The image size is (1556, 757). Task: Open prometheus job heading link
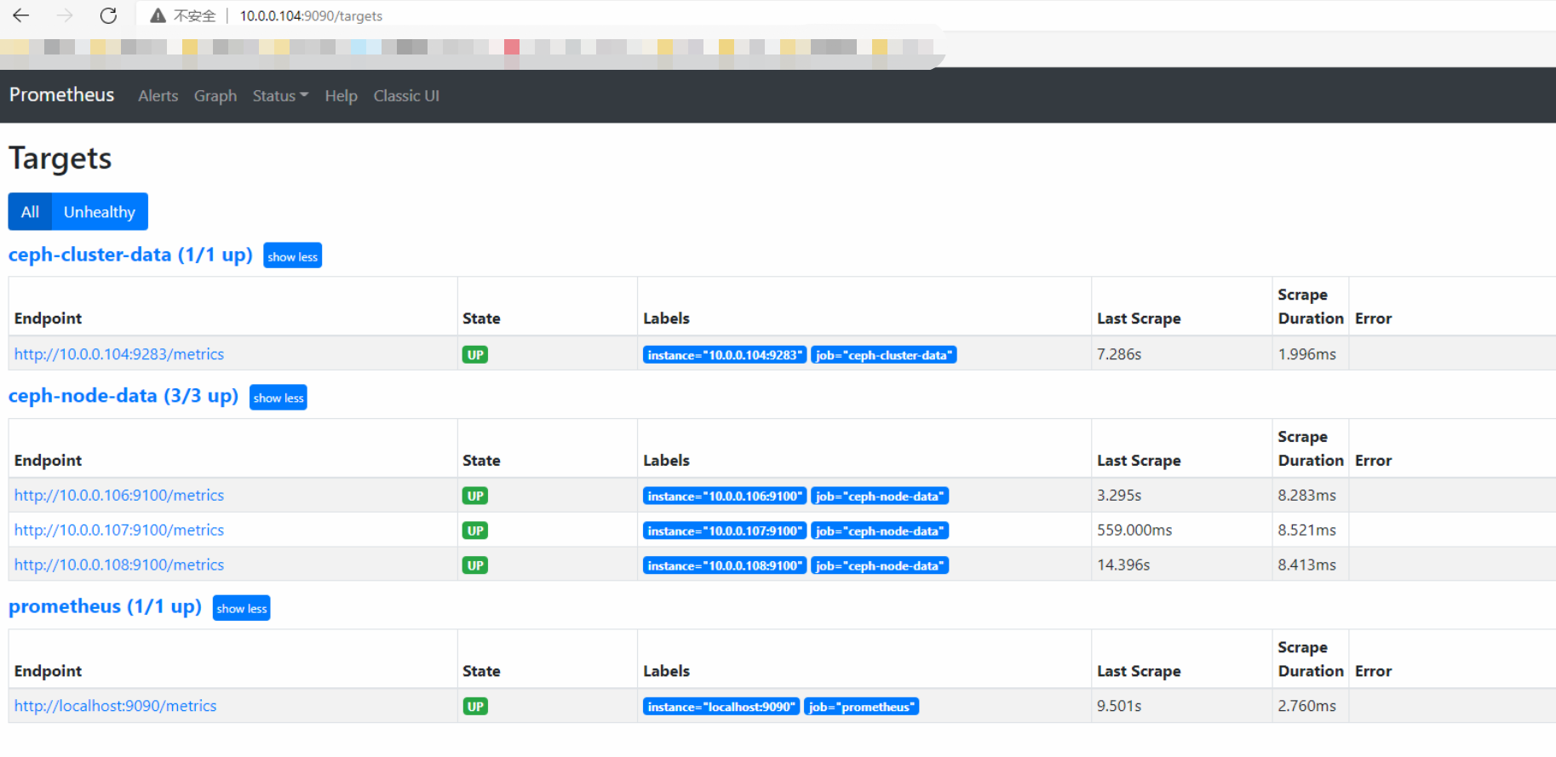[105, 606]
